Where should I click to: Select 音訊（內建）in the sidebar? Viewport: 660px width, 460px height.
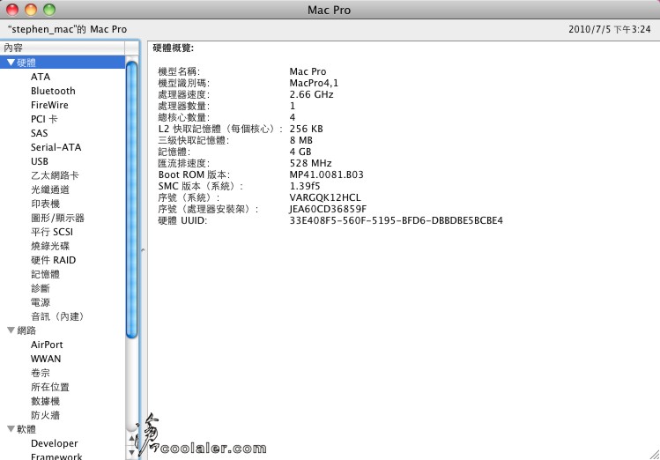57,316
